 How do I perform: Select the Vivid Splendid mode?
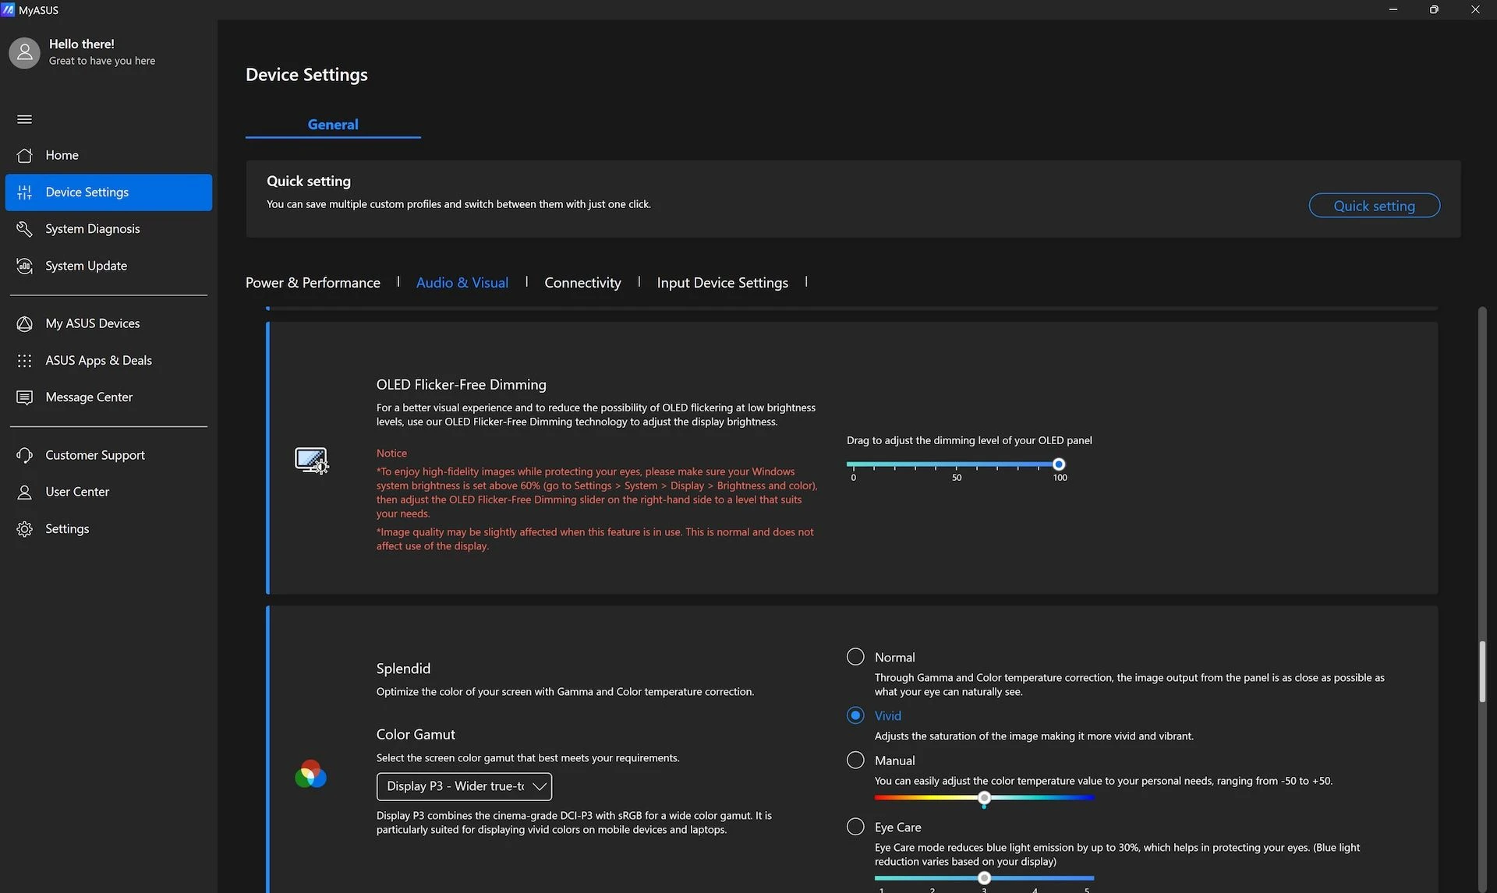point(855,715)
